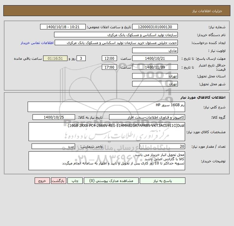Click announcement date field 1400/10/18 - 10:21
Screen dimensions: 234x226
[x=63, y=27]
